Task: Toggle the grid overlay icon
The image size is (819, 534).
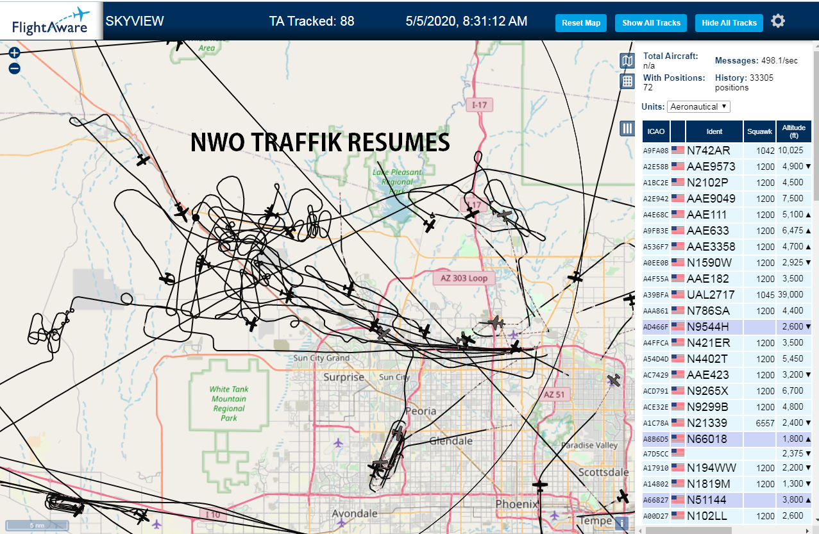Action: 627,81
